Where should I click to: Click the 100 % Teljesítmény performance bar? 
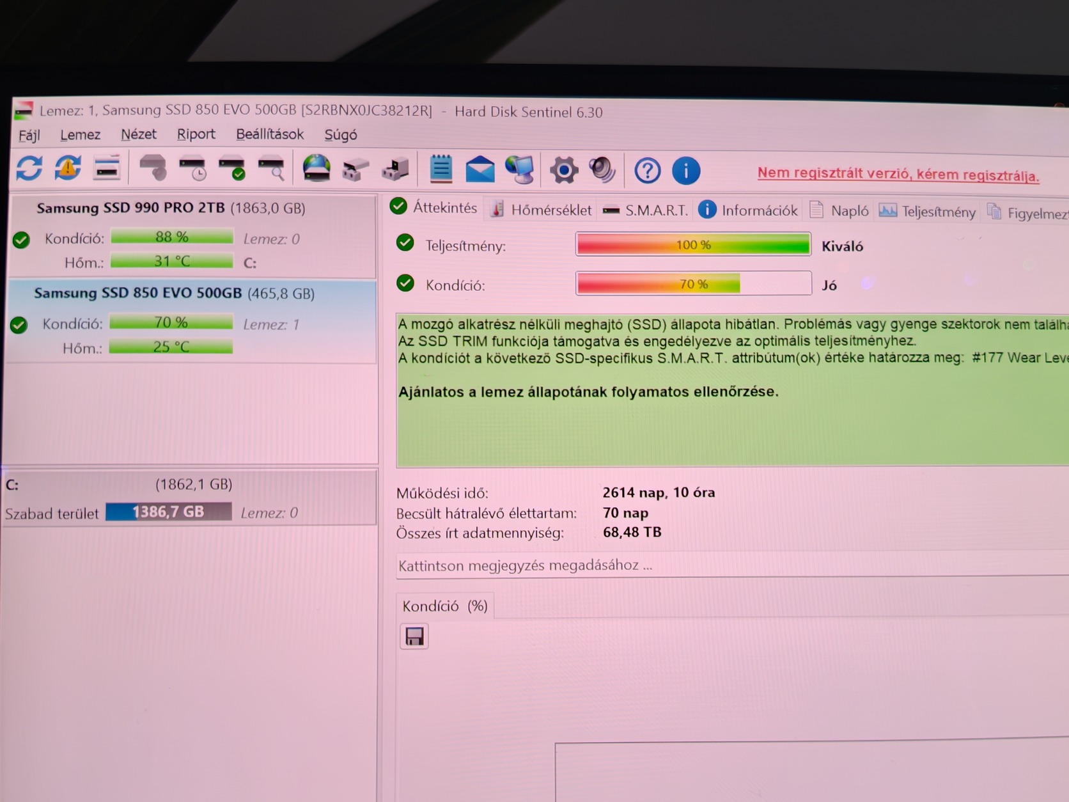[694, 244]
